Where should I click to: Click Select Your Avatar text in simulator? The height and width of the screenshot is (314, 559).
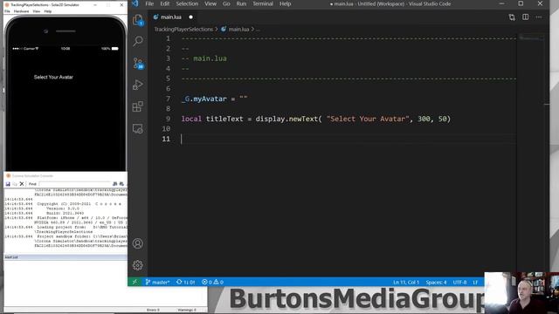coord(53,77)
